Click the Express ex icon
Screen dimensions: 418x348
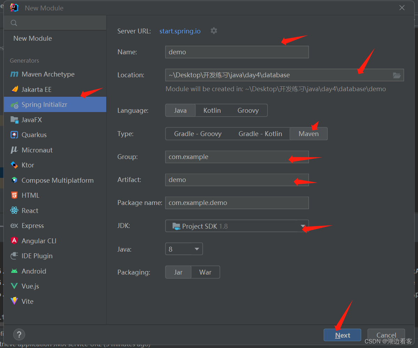14,226
